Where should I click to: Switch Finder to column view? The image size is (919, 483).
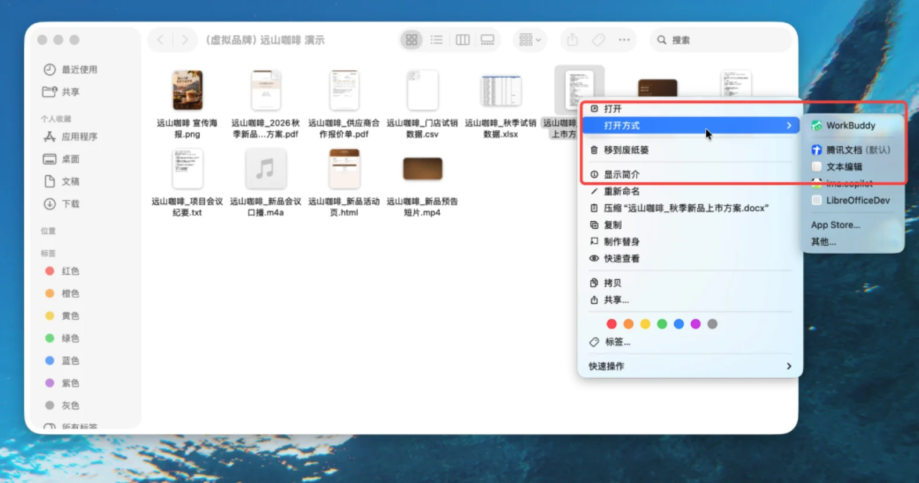pyautogui.click(x=462, y=40)
